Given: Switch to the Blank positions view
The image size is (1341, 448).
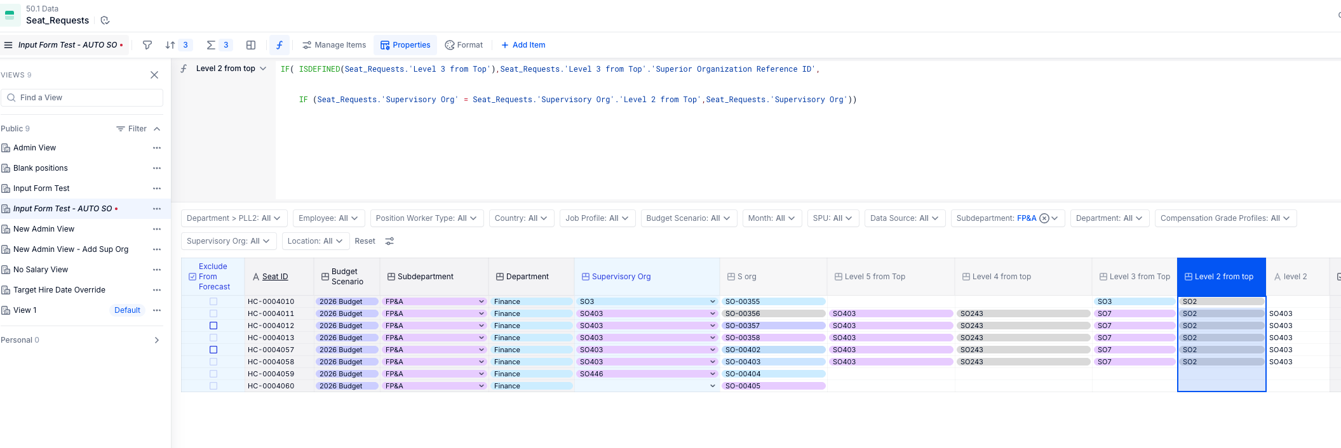Looking at the screenshot, I should (x=41, y=168).
